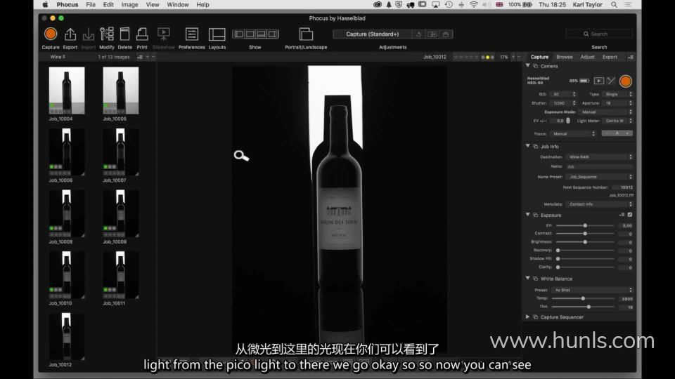The image size is (675, 379).
Task: Adjust the Brightness slider handle
Action: pos(585,242)
